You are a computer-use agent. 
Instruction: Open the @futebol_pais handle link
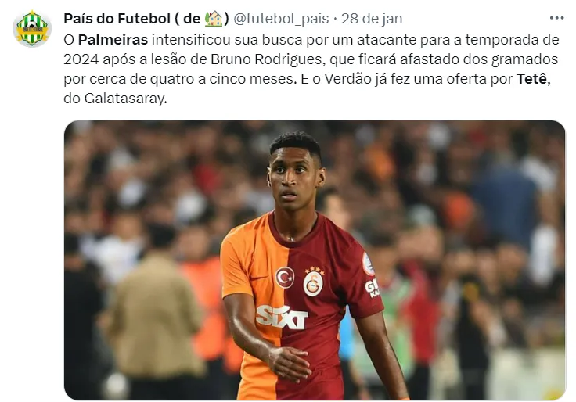(281, 18)
